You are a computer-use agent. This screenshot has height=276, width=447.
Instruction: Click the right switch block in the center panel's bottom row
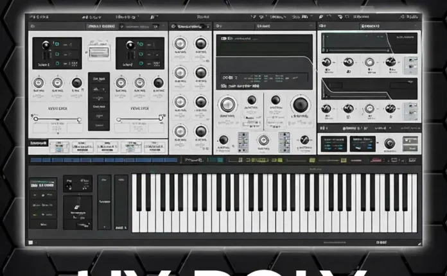(x=285, y=142)
